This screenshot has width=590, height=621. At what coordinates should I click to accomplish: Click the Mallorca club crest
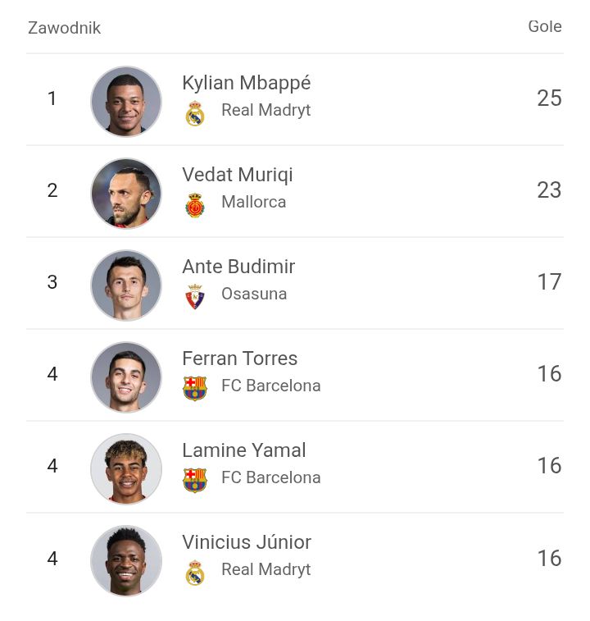tap(195, 205)
